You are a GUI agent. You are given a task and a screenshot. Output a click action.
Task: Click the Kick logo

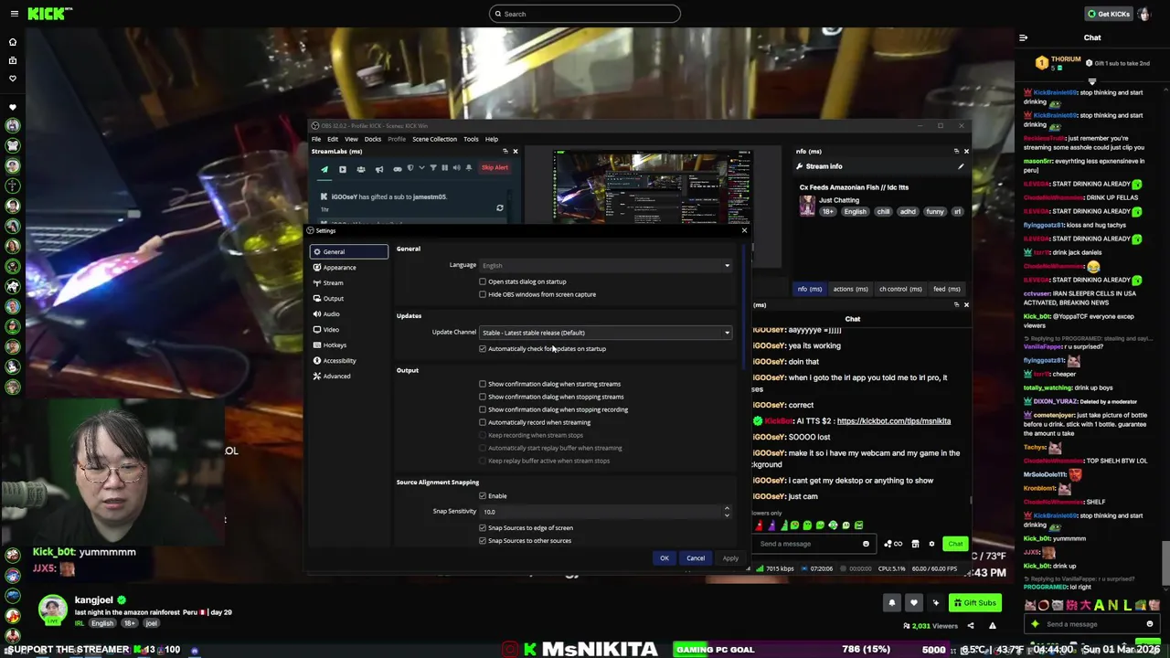[49, 14]
